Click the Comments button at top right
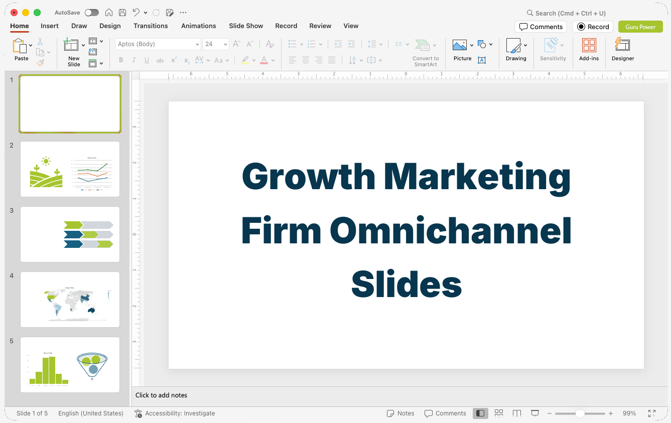Image resolution: width=671 pixels, height=423 pixels. pyautogui.click(x=541, y=27)
